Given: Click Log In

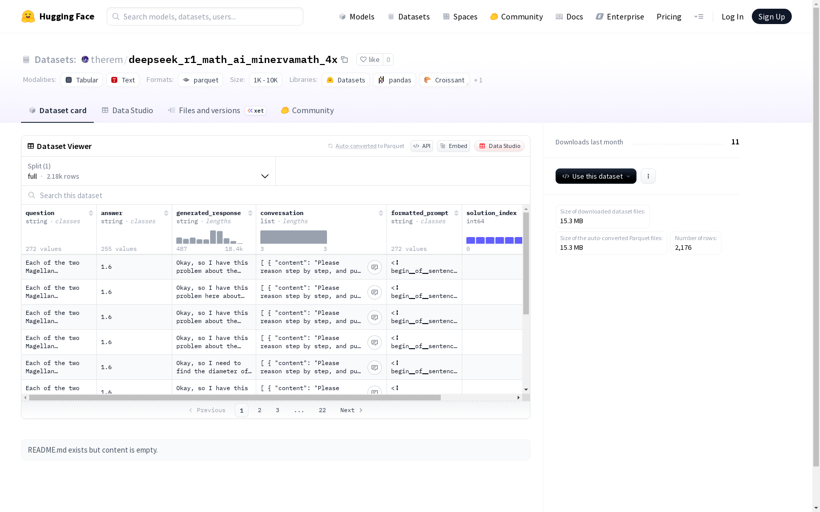Looking at the screenshot, I should point(732,16).
